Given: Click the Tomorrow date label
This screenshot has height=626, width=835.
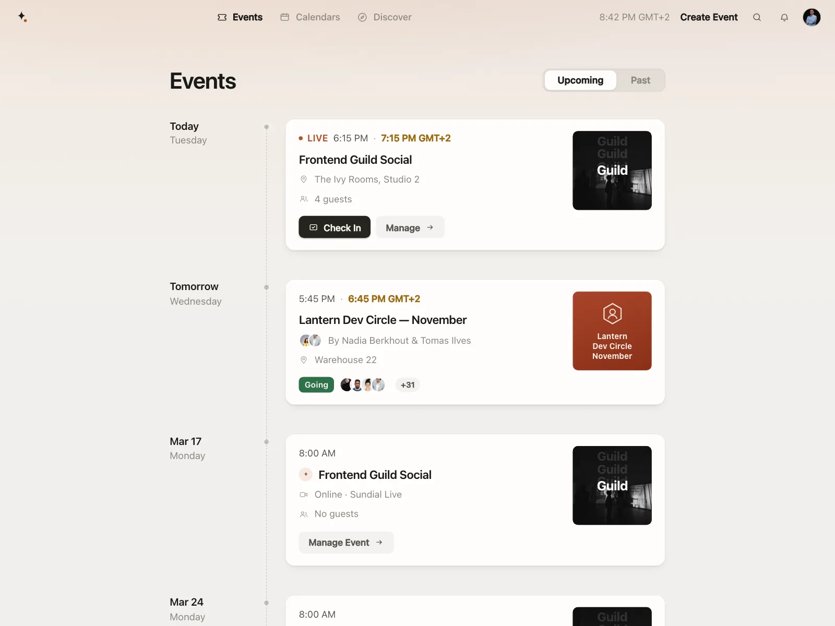Looking at the screenshot, I should [194, 286].
